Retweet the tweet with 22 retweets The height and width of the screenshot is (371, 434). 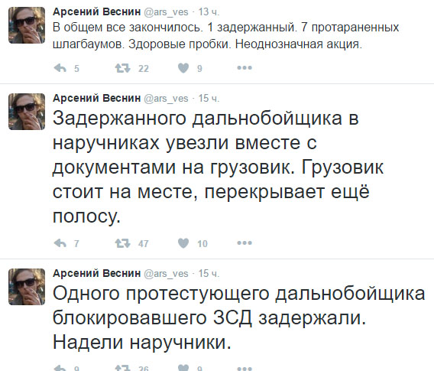click(x=122, y=68)
